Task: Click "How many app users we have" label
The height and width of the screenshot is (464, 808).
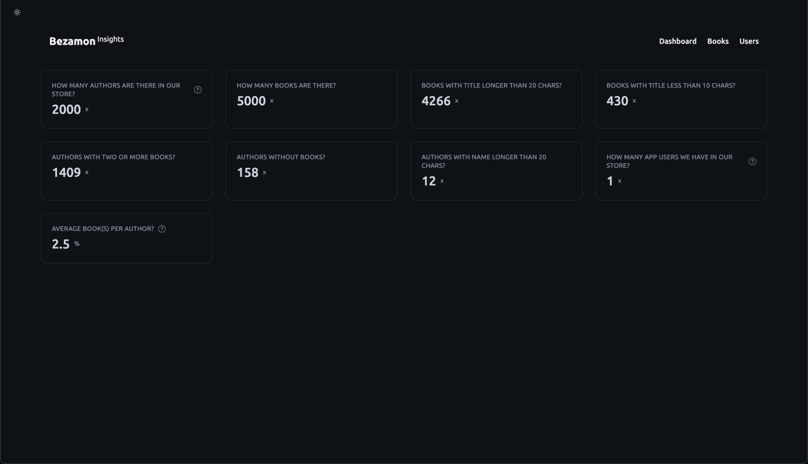Action: click(669, 161)
